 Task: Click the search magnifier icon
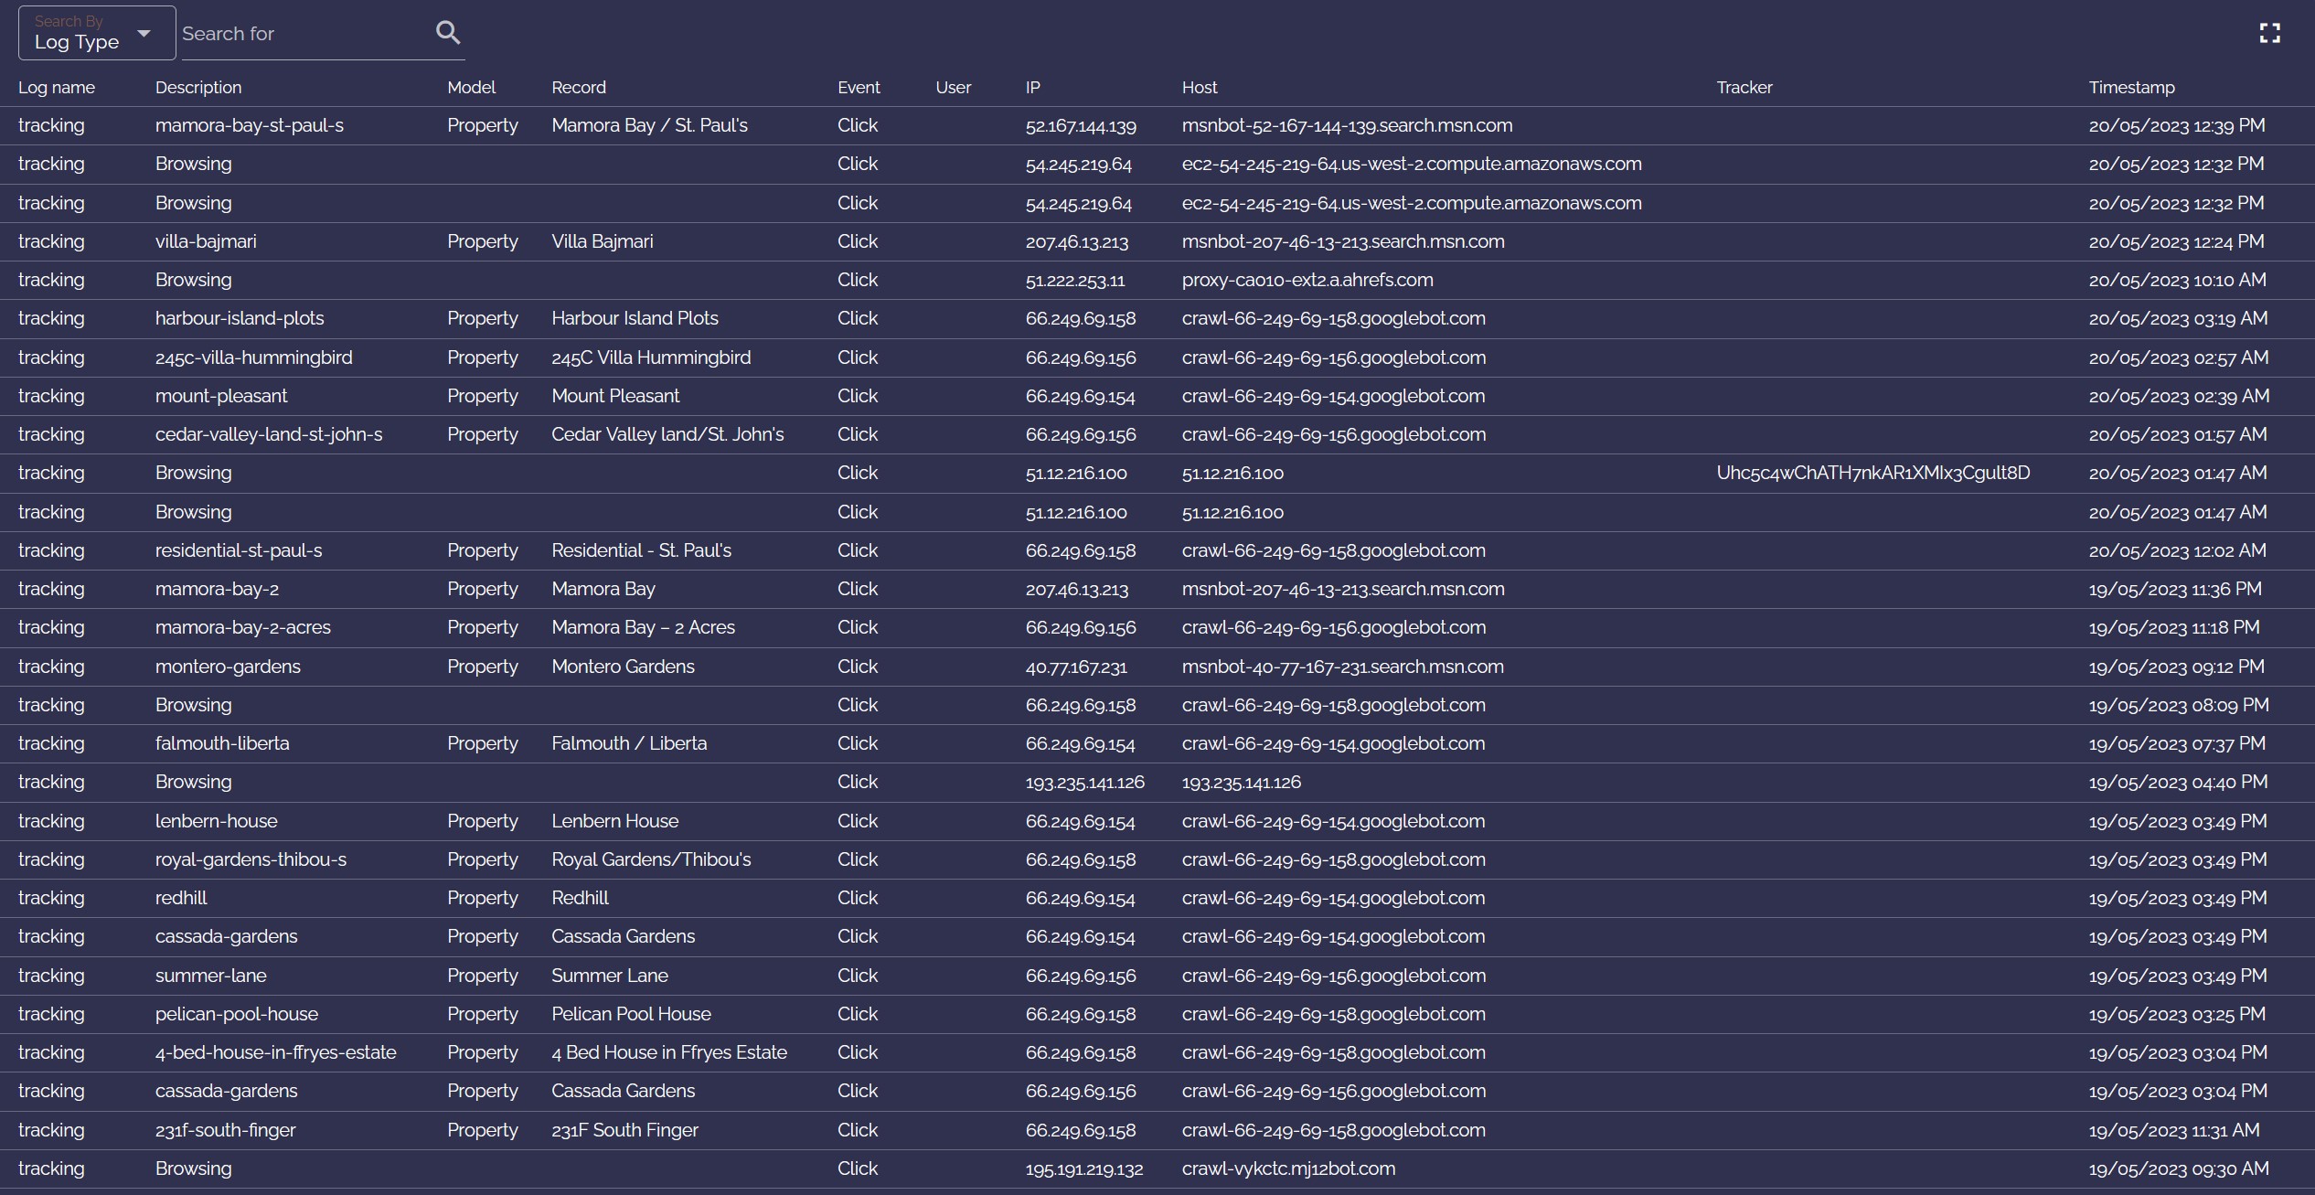[447, 33]
